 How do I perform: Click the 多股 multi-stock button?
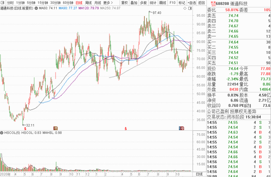coord(143,3)
